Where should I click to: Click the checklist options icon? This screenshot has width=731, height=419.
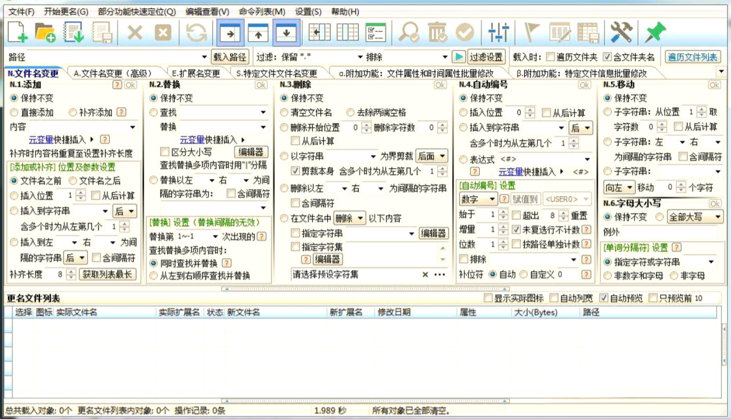click(375, 32)
